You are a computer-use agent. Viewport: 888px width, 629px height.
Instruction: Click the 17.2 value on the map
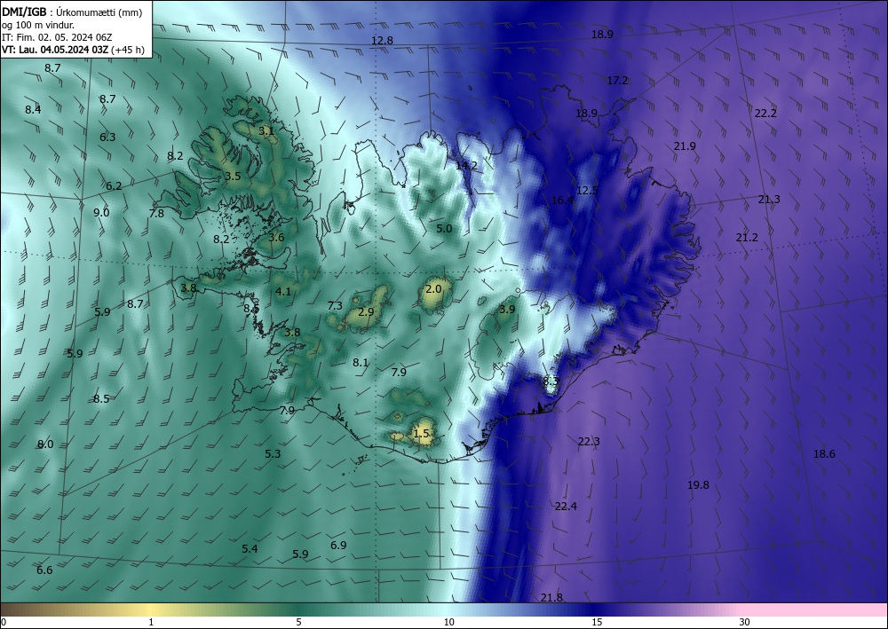[617, 81]
